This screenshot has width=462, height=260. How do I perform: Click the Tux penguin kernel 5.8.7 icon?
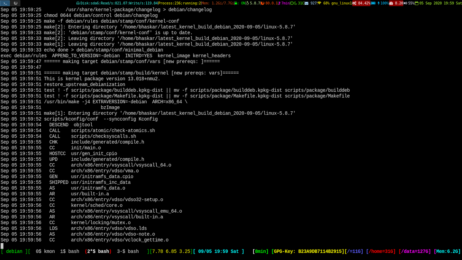248,3
